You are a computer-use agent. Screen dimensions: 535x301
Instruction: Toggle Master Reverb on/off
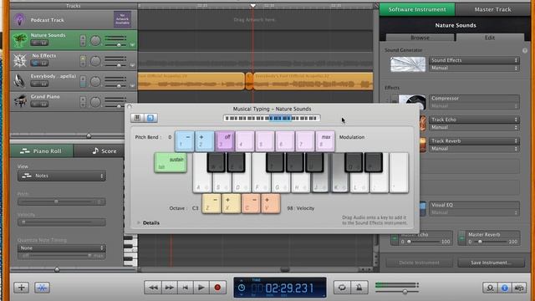coord(461,237)
